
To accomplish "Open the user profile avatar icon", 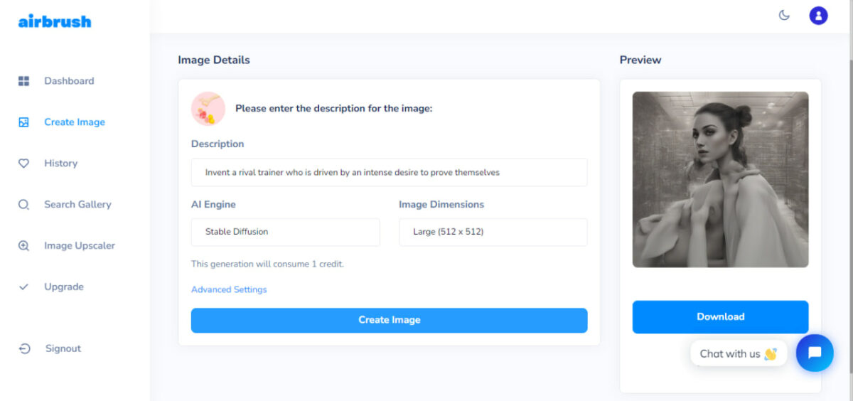I will pos(818,15).
